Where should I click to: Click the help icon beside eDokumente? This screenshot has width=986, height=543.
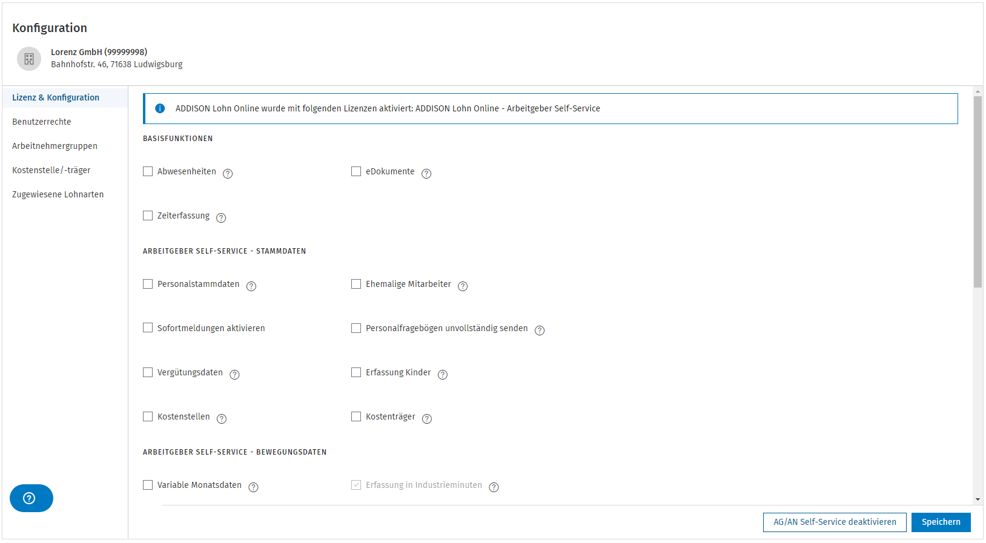pos(426,174)
